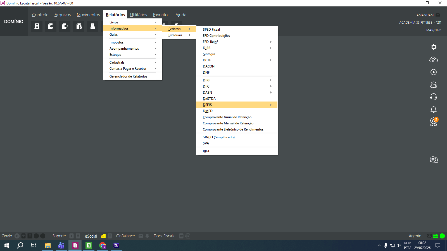447x251 pixels.
Task: Click the AMANDAM mail envelope icon
Action: (x=438, y=15)
